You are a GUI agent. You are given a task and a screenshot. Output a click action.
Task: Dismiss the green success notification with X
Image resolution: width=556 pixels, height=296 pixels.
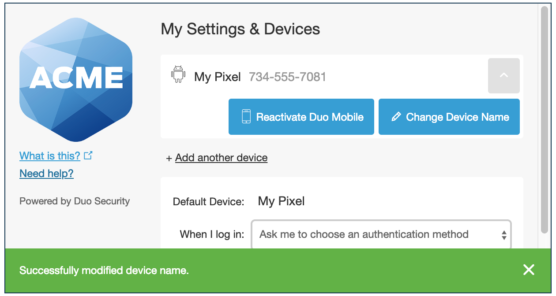(x=529, y=270)
